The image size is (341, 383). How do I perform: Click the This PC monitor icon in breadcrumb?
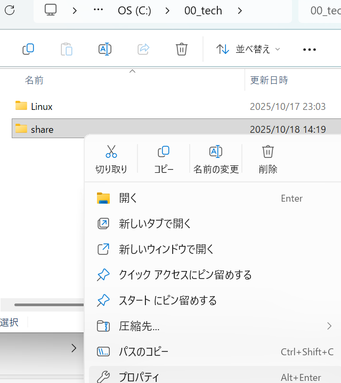click(51, 10)
